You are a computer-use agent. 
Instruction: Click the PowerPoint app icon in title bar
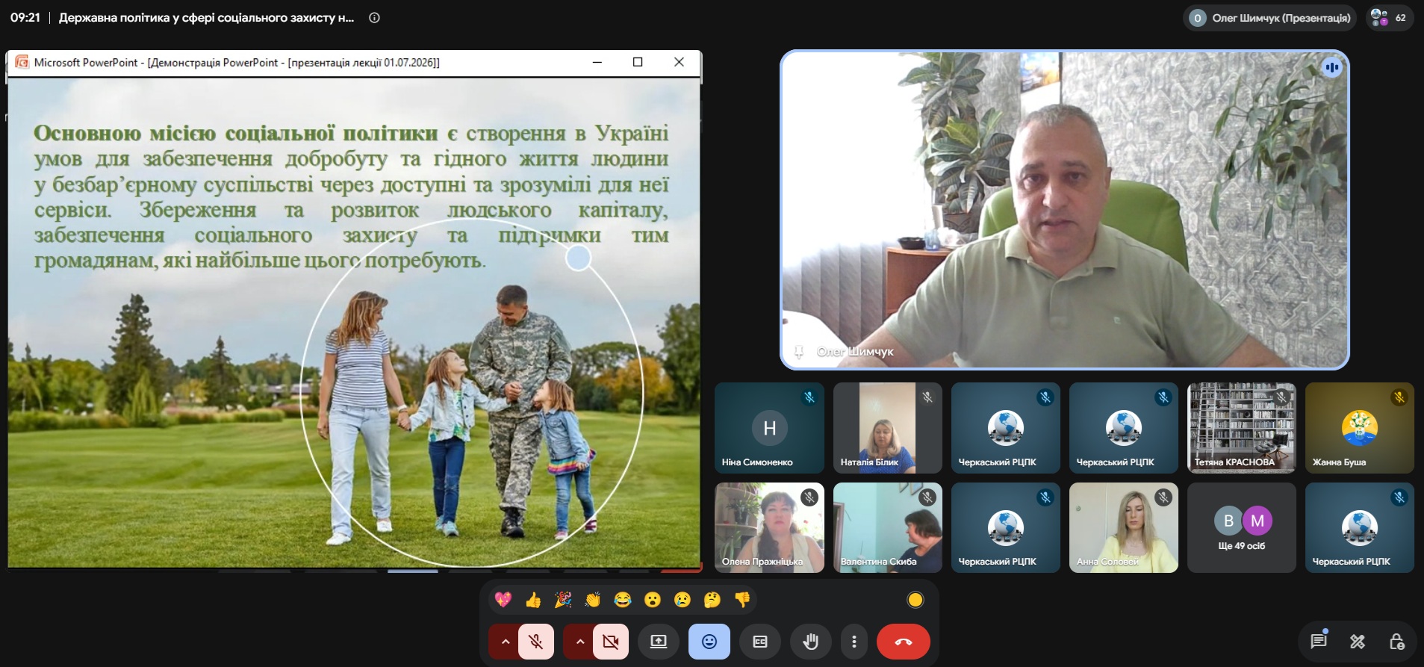(22, 63)
